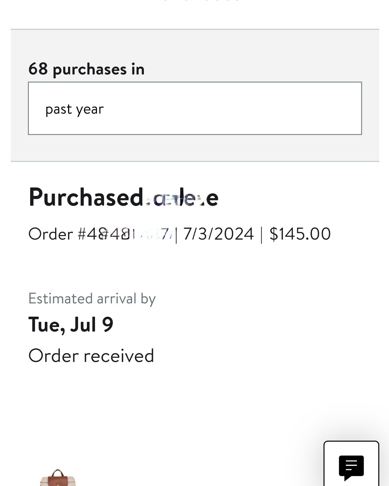
Task: Check the 'Order received' status text
Action: pyautogui.click(x=91, y=356)
